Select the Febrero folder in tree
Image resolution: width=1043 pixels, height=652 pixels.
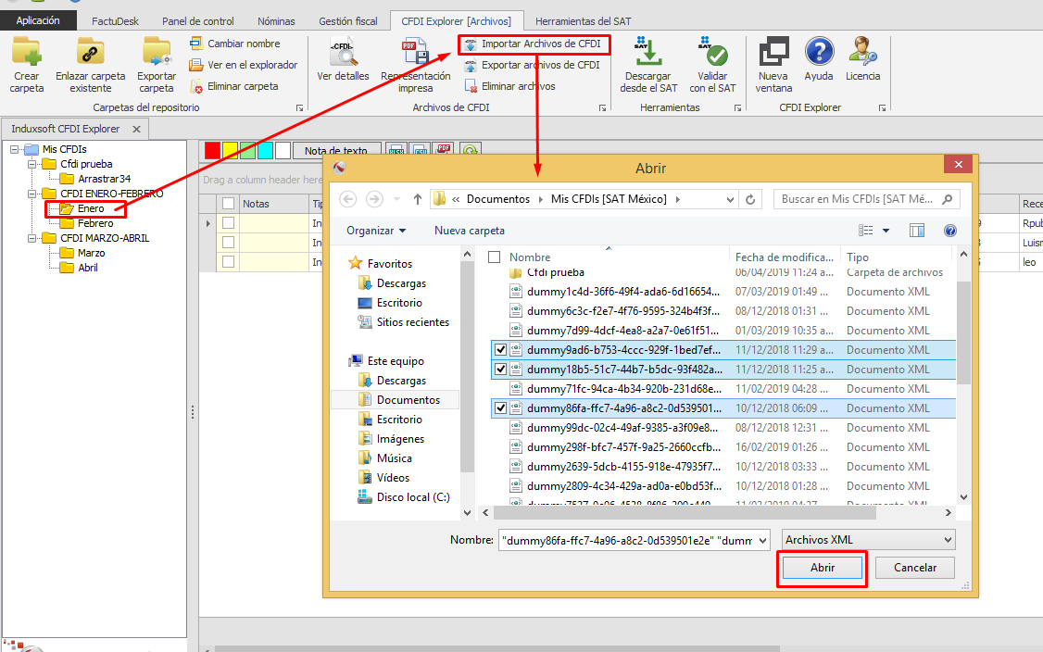point(95,223)
